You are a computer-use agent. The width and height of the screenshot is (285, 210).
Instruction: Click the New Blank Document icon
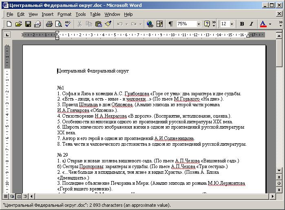click(9, 24)
